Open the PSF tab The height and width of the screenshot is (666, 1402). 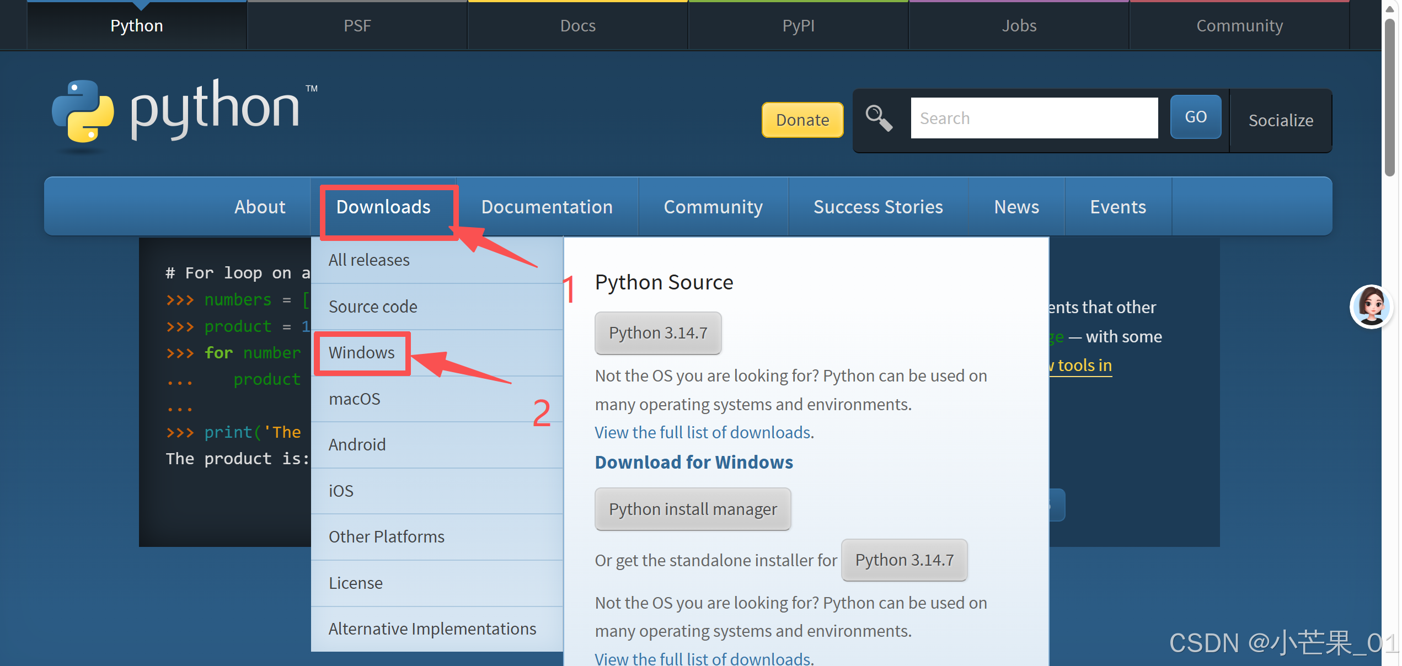tap(357, 25)
